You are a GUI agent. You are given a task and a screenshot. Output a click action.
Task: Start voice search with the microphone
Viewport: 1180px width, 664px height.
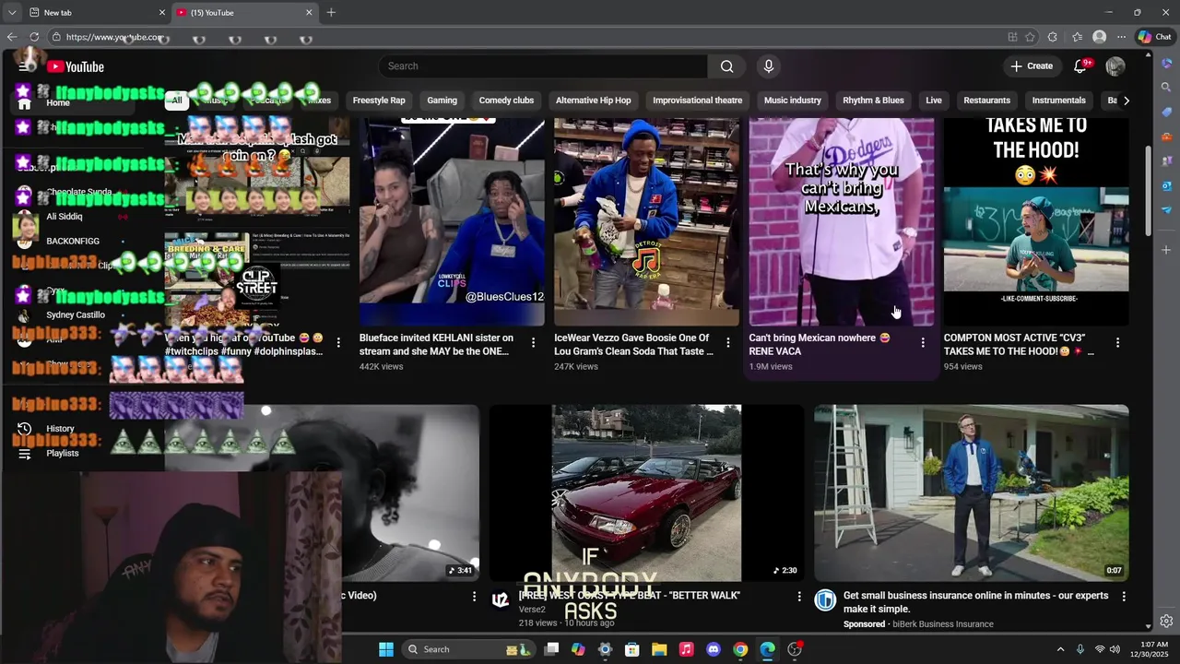769,66
